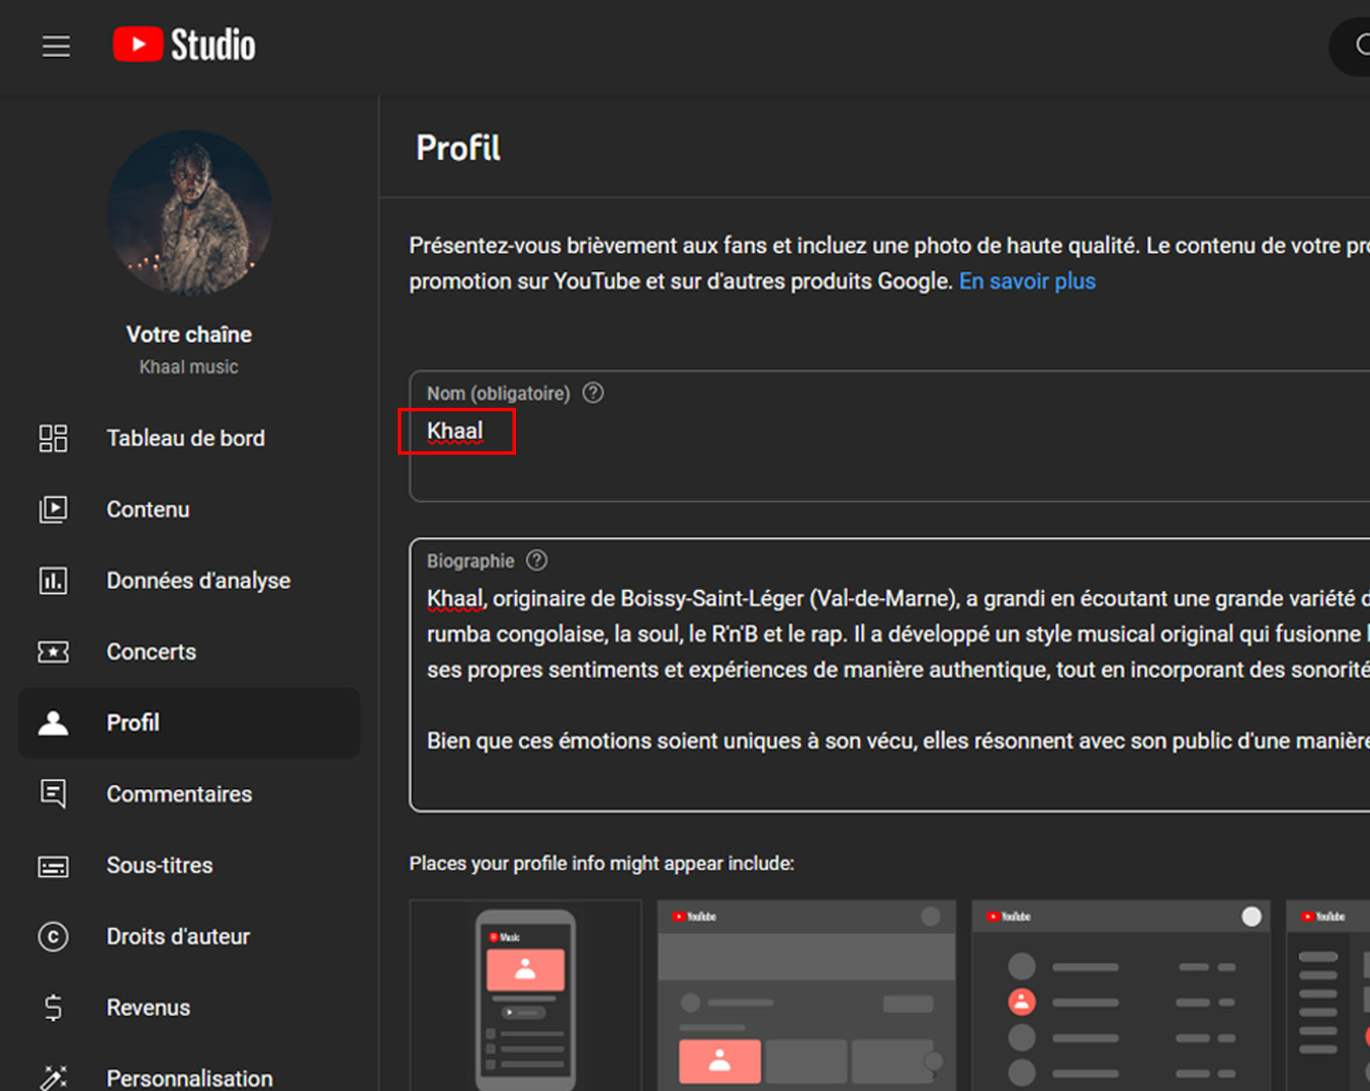Screen dimensions: 1370x1091
Task: Open Données d'analyse in the sidebar
Action: [189, 581]
